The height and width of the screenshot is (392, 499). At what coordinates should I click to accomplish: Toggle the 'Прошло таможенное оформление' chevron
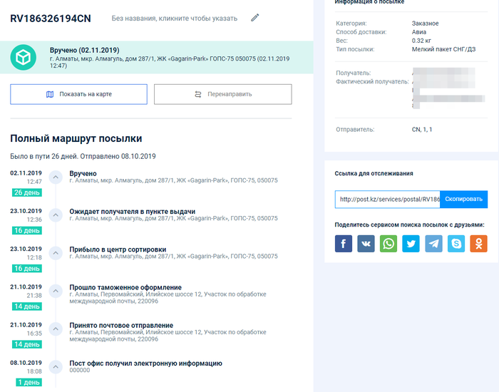tap(56, 291)
